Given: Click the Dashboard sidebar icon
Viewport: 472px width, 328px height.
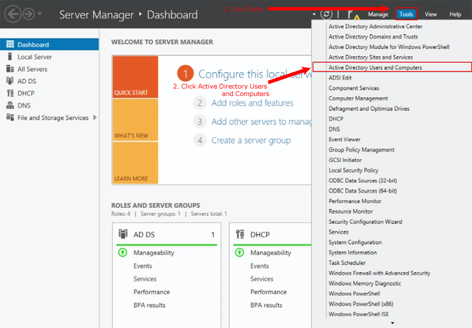Looking at the screenshot, I should [x=10, y=45].
